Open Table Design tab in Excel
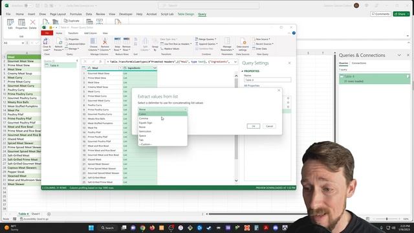The width and height of the screenshot is (414, 233). 186,14
